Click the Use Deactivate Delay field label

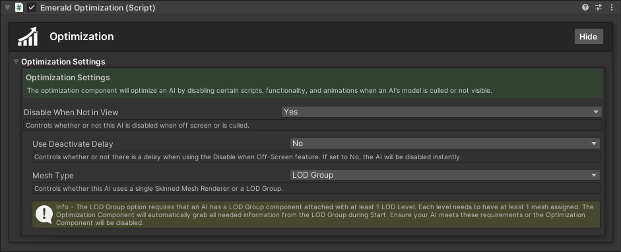[x=73, y=144]
